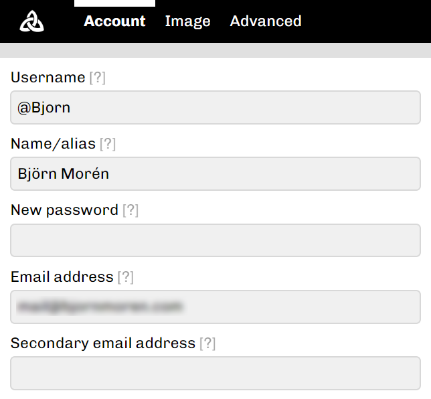Click the gray strip below the header

(x=215, y=50)
